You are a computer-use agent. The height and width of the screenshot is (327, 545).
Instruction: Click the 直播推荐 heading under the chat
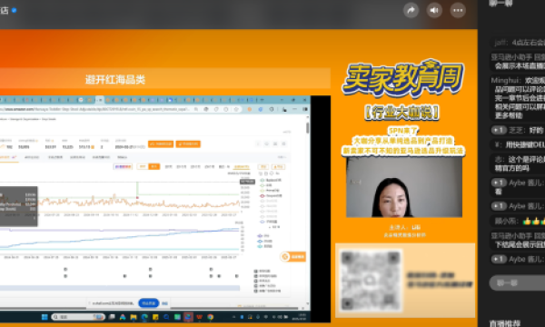click(505, 323)
